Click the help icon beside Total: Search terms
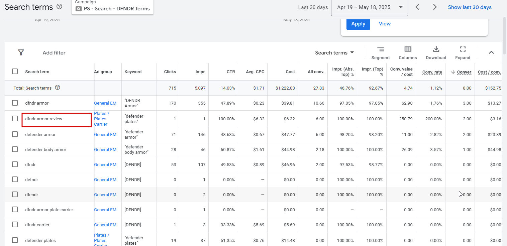This screenshot has height=246, width=507. click(58, 88)
